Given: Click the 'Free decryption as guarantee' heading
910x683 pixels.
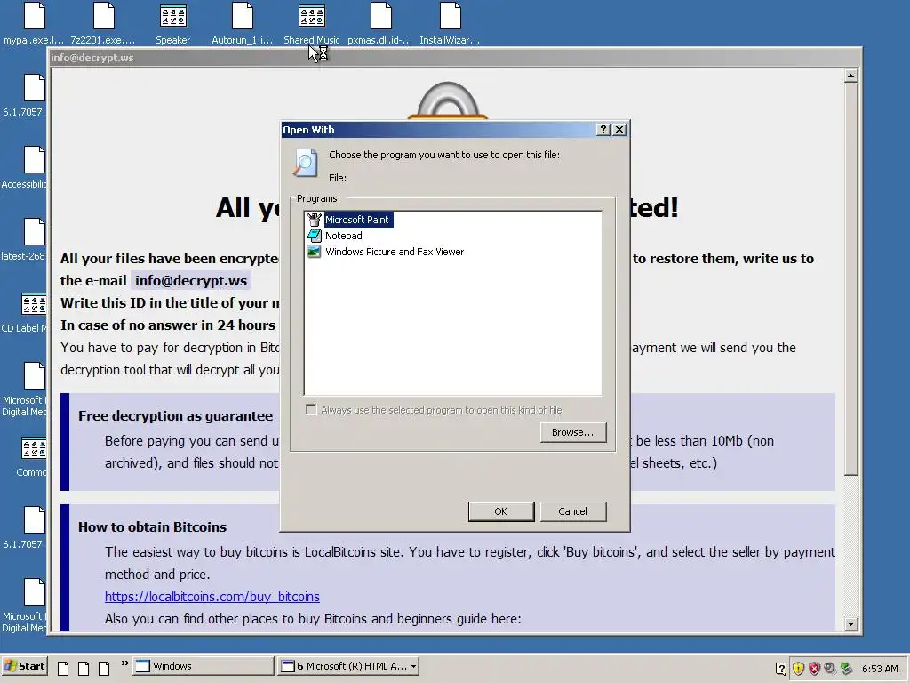Looking at the screenshot, I should coord(175,416).
